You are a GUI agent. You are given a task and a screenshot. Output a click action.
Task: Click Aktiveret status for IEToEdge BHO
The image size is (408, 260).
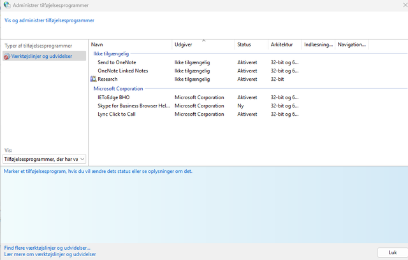tap(247, 97)
